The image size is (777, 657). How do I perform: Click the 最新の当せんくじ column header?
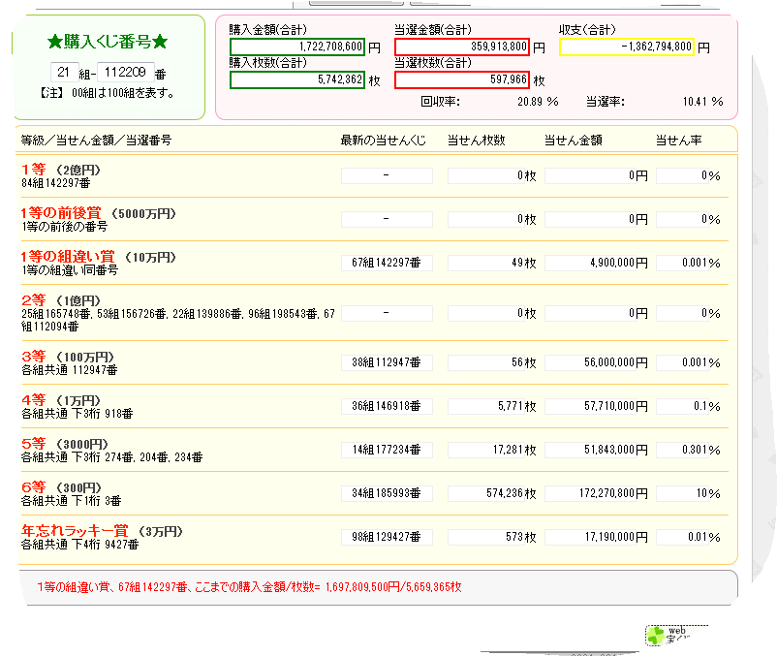click(x=383, y=141)
